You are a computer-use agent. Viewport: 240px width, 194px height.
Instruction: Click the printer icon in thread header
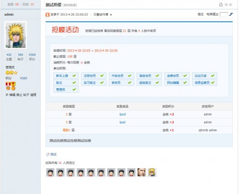point(221,4)
